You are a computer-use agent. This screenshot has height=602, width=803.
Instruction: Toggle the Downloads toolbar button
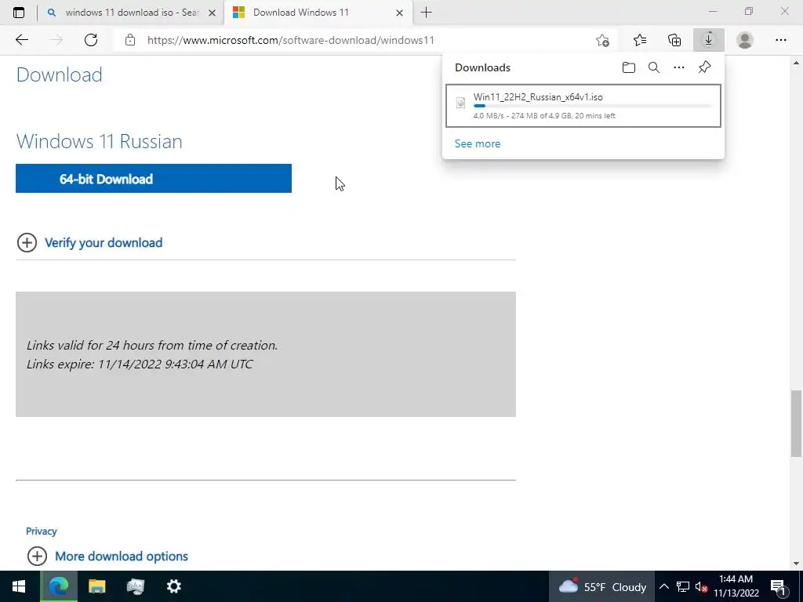pyautogui.click(x=709, y=40)
